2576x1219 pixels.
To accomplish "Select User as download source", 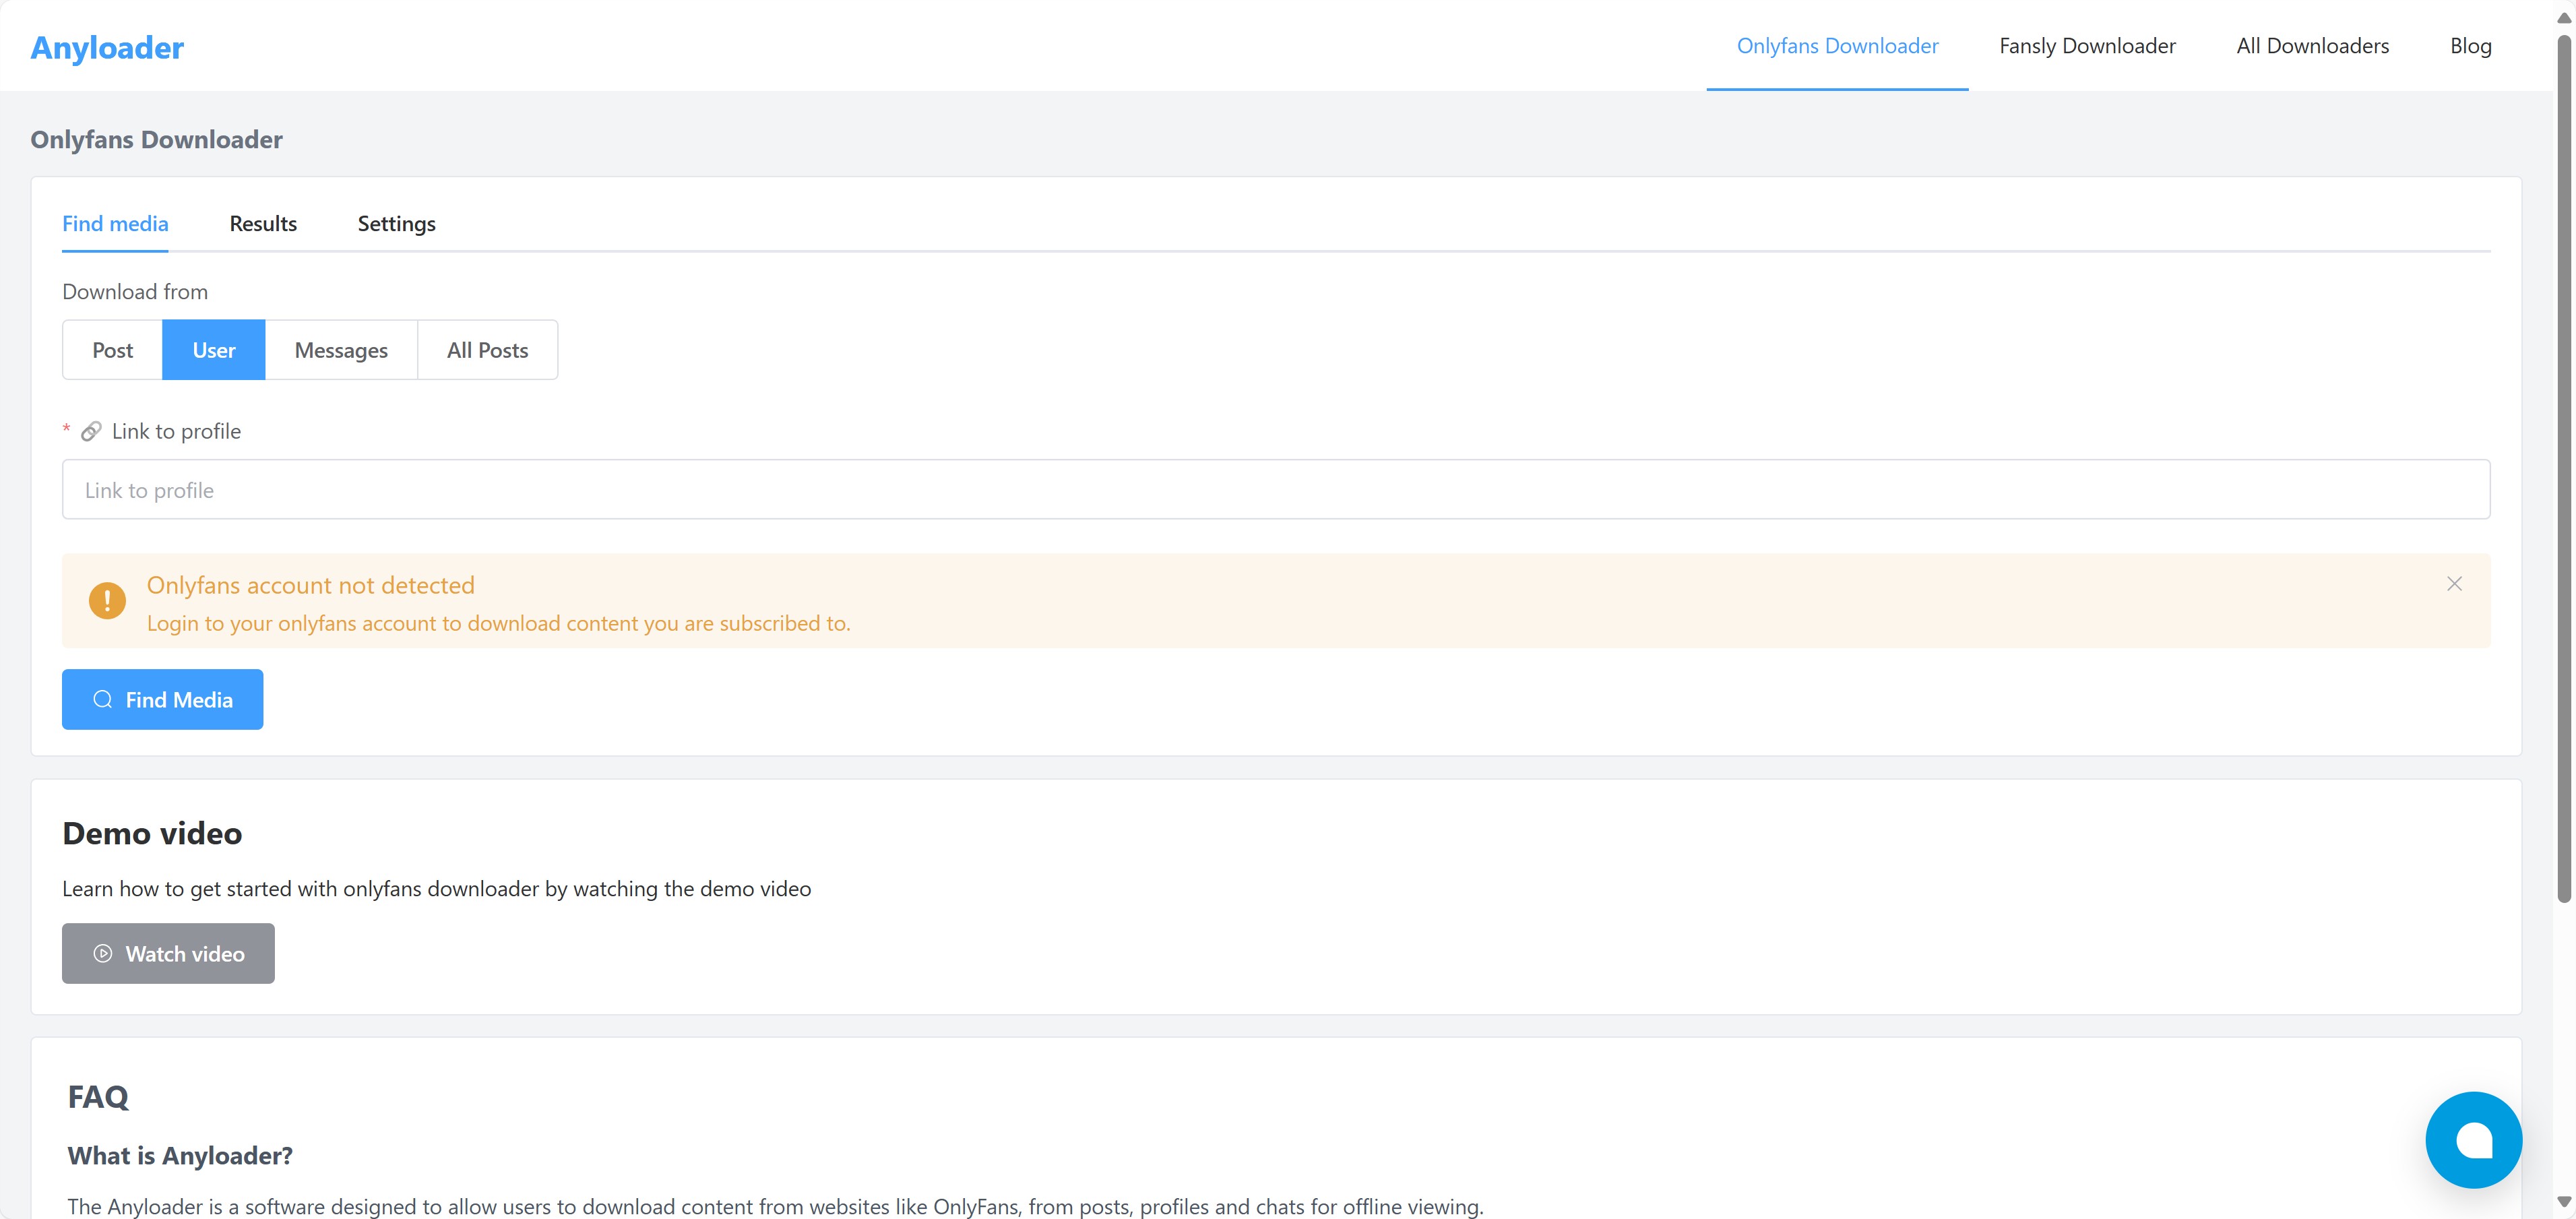I will pos(214,350).
